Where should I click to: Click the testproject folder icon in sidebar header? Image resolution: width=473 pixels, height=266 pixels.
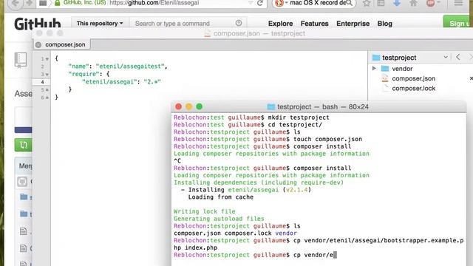point(376,58)
